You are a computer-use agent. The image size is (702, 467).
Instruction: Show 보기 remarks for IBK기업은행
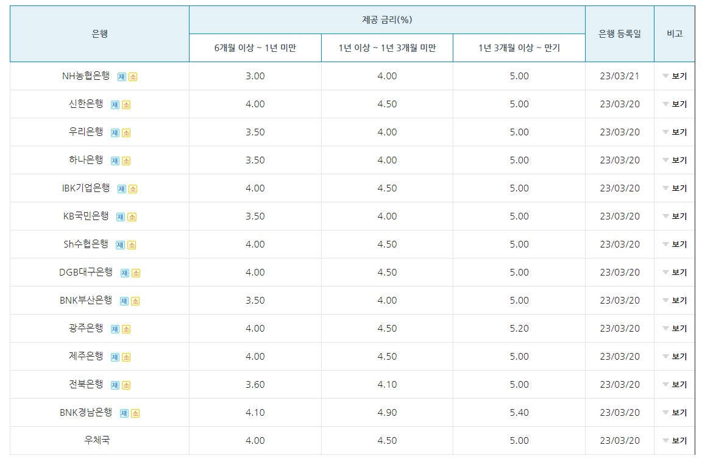[675, 188]
